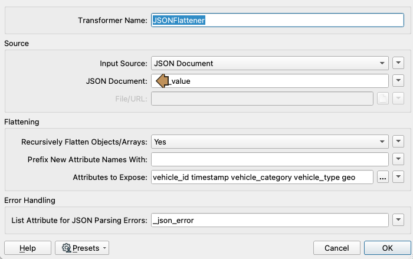Click the Presets gear icon
The image size is (413, 259).
point(66,248)
